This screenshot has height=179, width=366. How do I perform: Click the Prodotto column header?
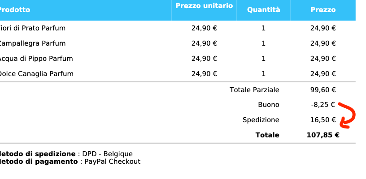click(x=15, y=10)
